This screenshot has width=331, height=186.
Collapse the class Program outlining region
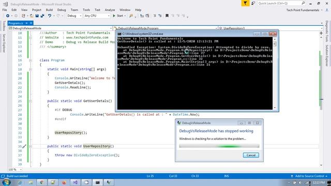coord(31,60)
